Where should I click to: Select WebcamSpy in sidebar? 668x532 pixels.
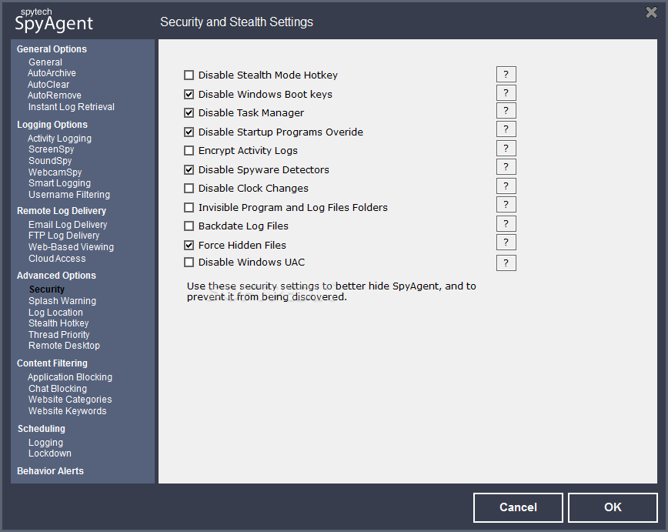(55, 172)
